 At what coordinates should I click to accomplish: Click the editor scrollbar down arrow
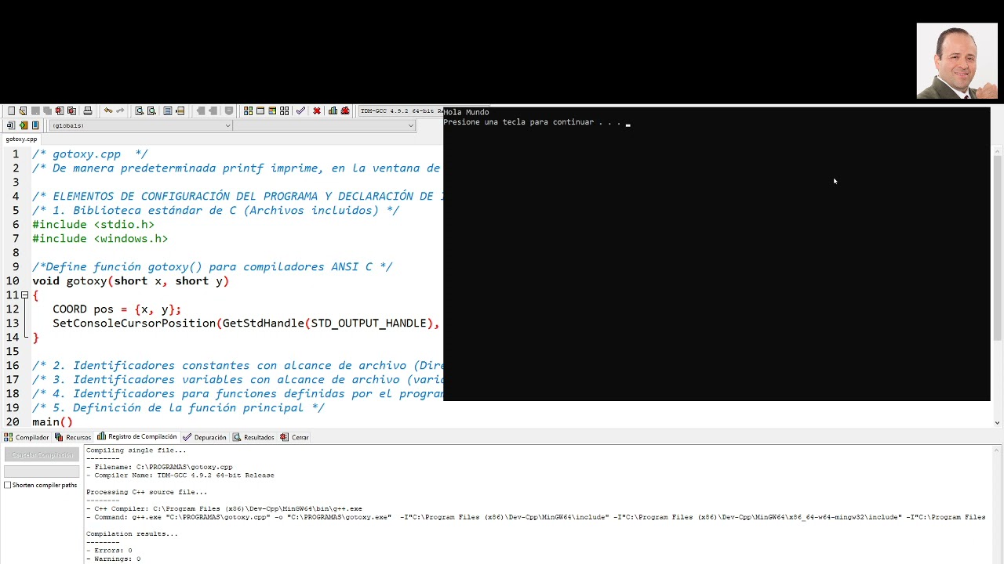coord(998,423)
